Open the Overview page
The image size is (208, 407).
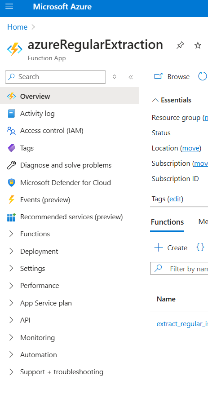pyautogui.click(x=70, y=96)
